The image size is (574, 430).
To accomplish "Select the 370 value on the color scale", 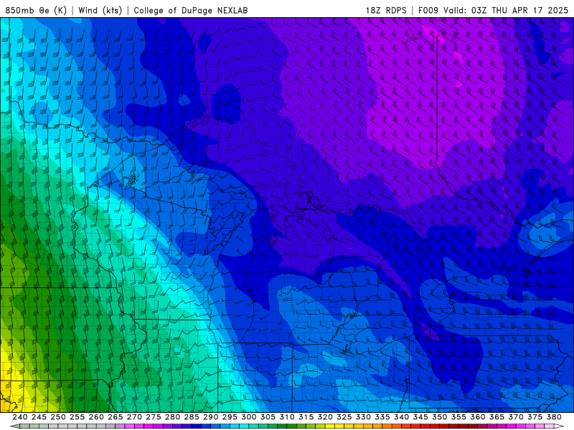I will point(516,417).
